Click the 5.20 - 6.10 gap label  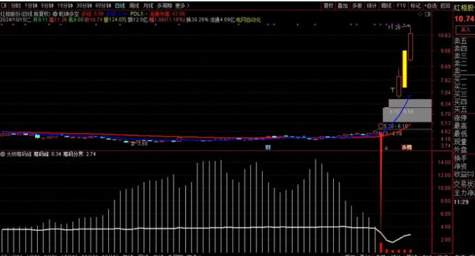click(395, 126)
